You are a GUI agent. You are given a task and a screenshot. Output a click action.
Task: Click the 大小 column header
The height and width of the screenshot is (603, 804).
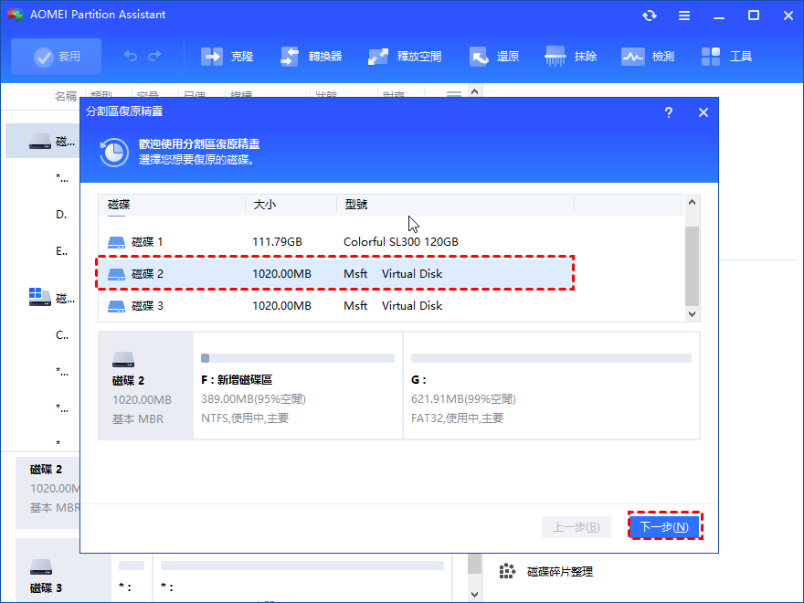(291, 205)
